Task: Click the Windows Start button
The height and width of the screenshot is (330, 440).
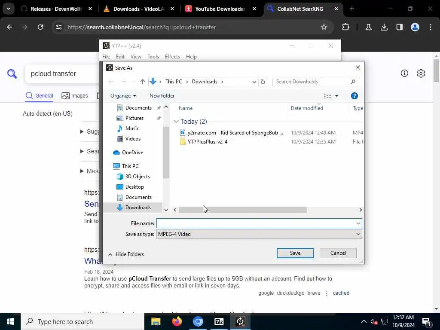Action: [10, 321]
